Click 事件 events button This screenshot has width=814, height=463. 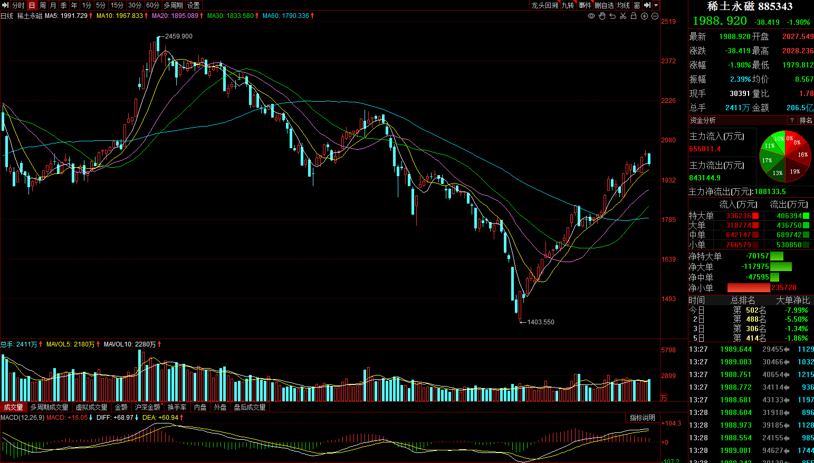tap(585, 5)
